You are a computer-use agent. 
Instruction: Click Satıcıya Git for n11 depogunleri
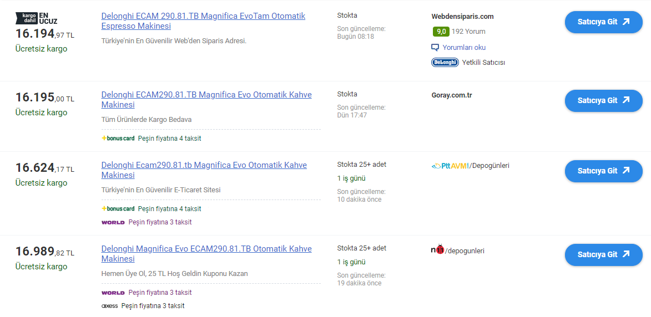(603, 254)
